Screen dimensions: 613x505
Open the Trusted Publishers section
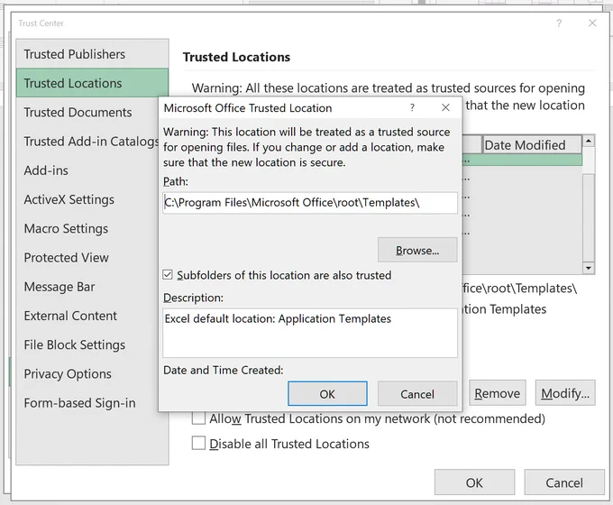coord(92,54)
